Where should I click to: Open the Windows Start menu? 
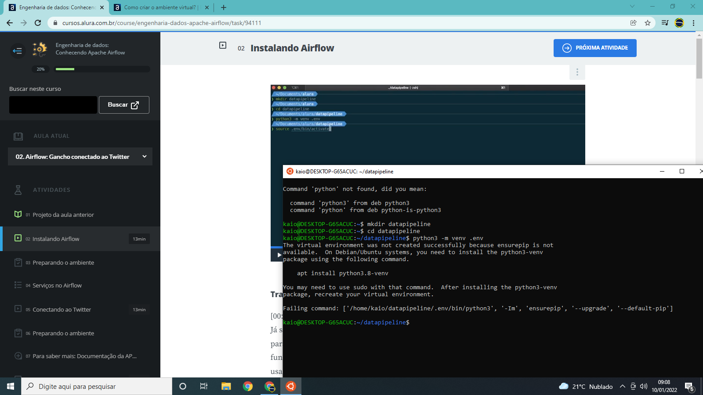(x=11, y=386)
